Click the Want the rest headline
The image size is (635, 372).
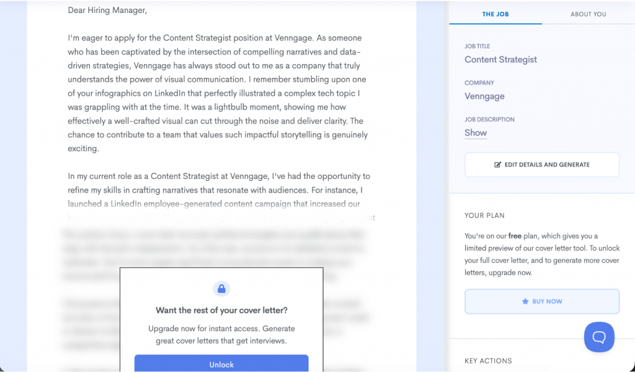(221, 310)
